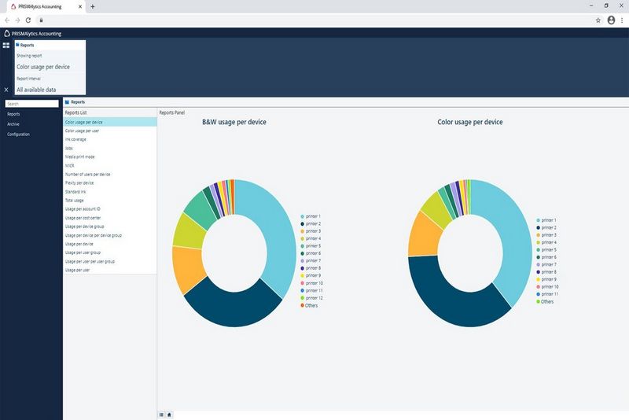Select the 'Usage per cost center' report
This screenshot has width=629, height=420.
pyautogui.click(x=84, y=217)
